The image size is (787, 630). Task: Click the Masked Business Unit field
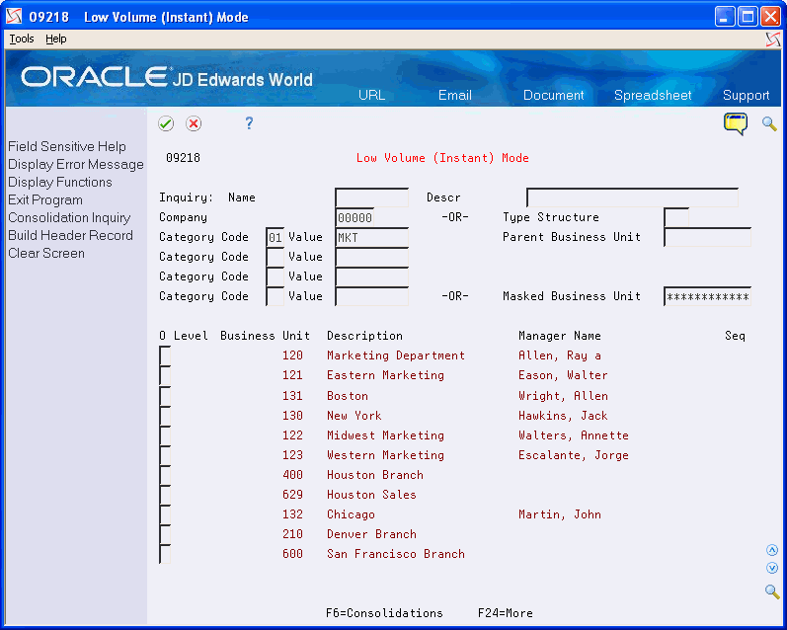(707, 296)
